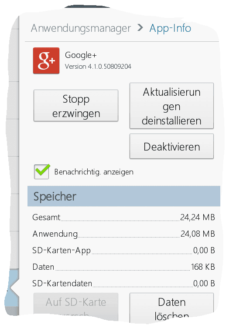
Task: Tap the Daten löschen button
Action: (x=171, y=308)
